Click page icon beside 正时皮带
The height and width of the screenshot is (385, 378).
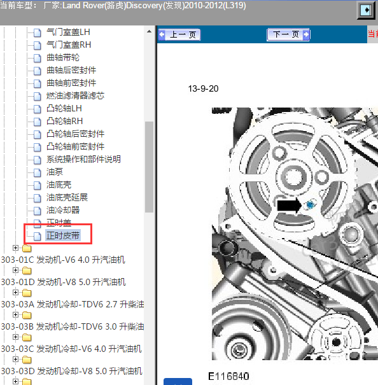tap(37, 236)
